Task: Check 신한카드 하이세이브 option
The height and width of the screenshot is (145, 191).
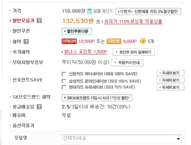Action: [64, 74]
